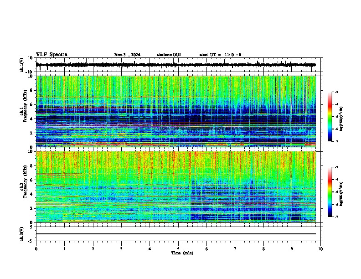Click the "-4" label on ch.2 color bar
This screenshot has height=279, width=361.
click(x=336, y=179)
